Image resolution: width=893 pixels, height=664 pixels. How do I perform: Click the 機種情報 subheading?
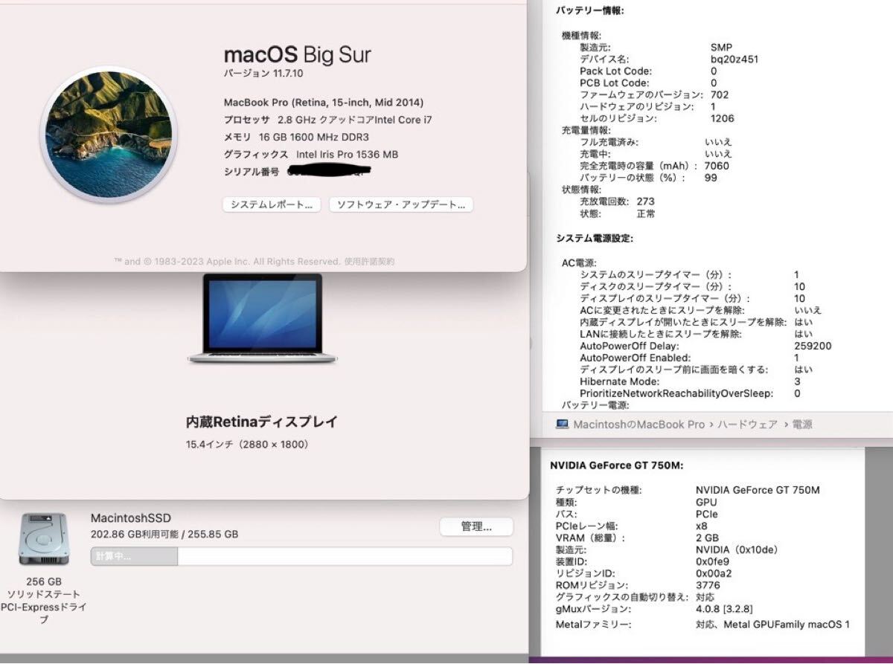[582, 36]
